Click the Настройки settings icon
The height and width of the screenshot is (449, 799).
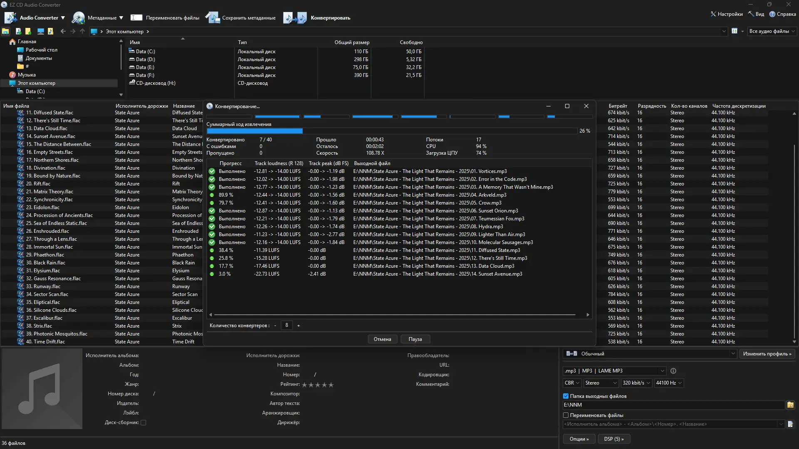point(713,14)
